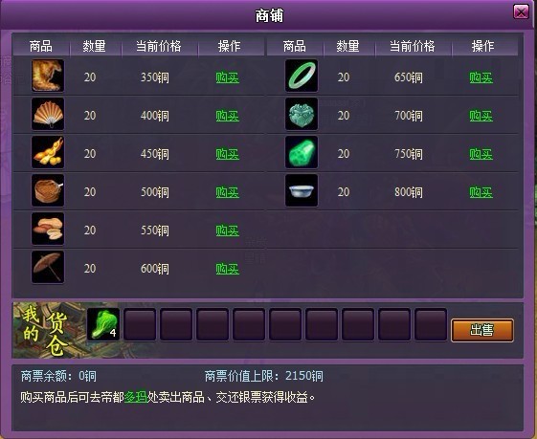Screen dimensions: 537x439
Task: Click 购买 for the 650铜 bracelet
Action: point(481,77)
